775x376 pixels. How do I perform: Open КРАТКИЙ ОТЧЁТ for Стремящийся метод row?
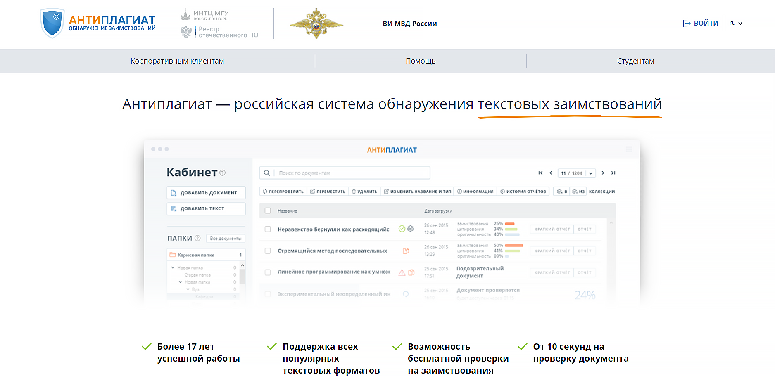(x=552, y=251)
